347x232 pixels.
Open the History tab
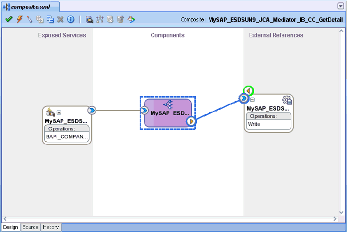click(x=51, y=227)
